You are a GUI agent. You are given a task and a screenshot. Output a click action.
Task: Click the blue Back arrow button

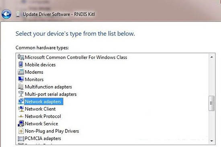click(6, 14)
